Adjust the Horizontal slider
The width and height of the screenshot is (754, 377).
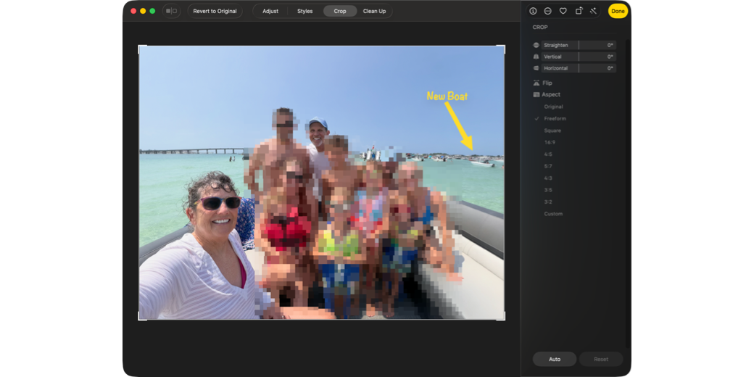click(x=579, y=68)
